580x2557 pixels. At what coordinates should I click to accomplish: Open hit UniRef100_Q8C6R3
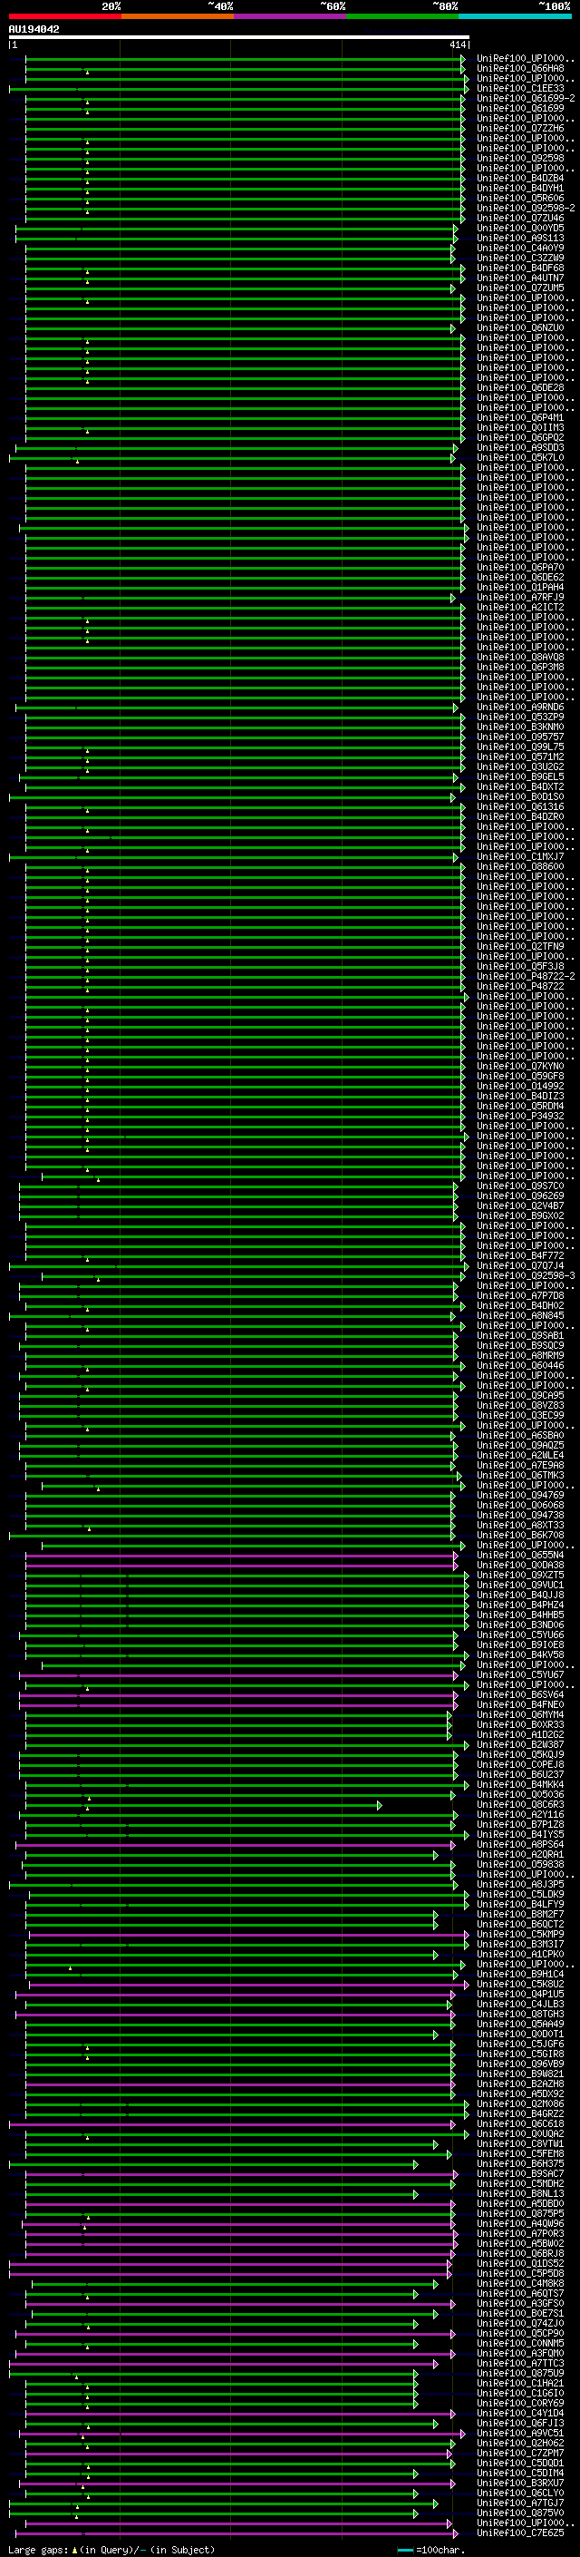(x=520, y=1803)
